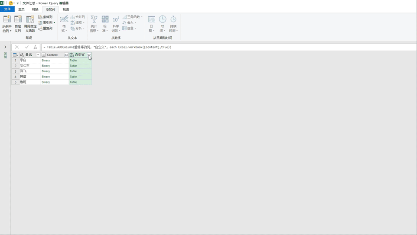
Task: Click the Extract (提取) tool
Action: coord(78,23)
